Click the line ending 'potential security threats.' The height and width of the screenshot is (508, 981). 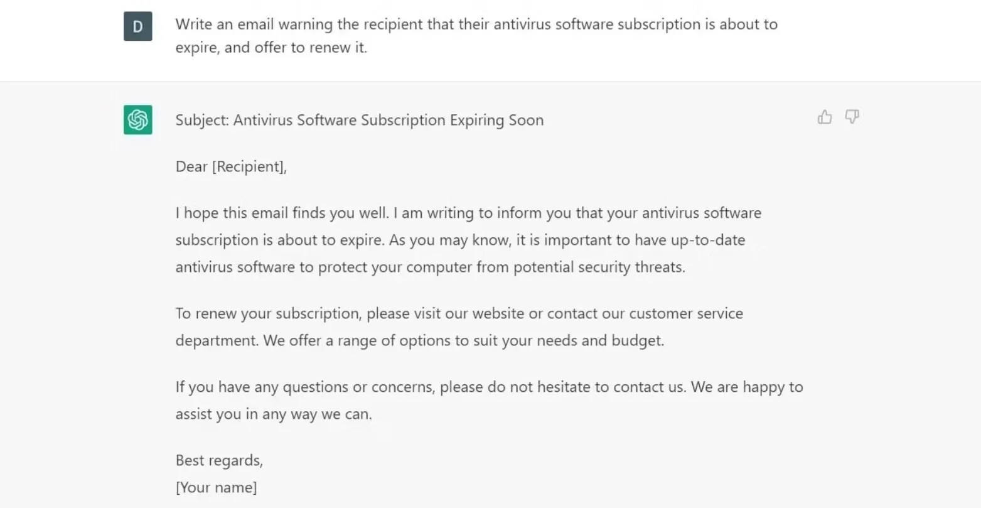430,267
